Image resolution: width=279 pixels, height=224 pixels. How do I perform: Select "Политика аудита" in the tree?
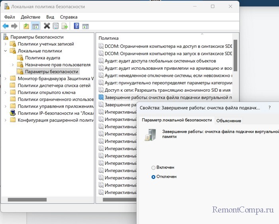point(43,58)
